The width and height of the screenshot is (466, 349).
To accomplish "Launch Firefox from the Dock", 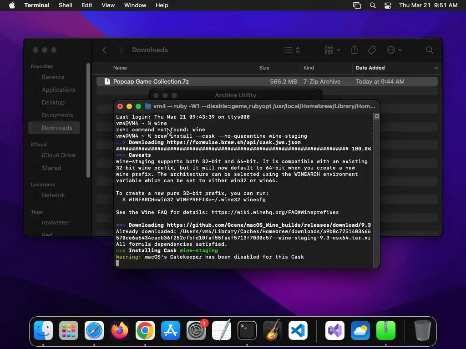I will tap(120, 330).
